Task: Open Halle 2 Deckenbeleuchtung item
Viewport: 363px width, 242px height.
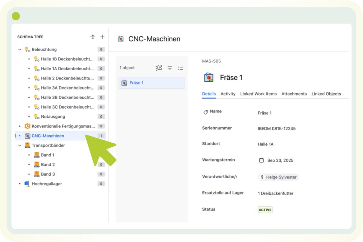Action: (67, 78)
